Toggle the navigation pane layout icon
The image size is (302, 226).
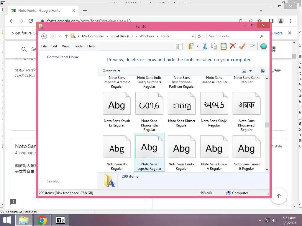pyautogui.click(x=179, y=46)
